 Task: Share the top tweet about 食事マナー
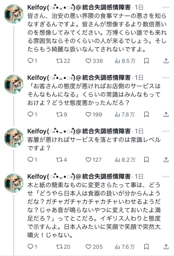point(166,60)
